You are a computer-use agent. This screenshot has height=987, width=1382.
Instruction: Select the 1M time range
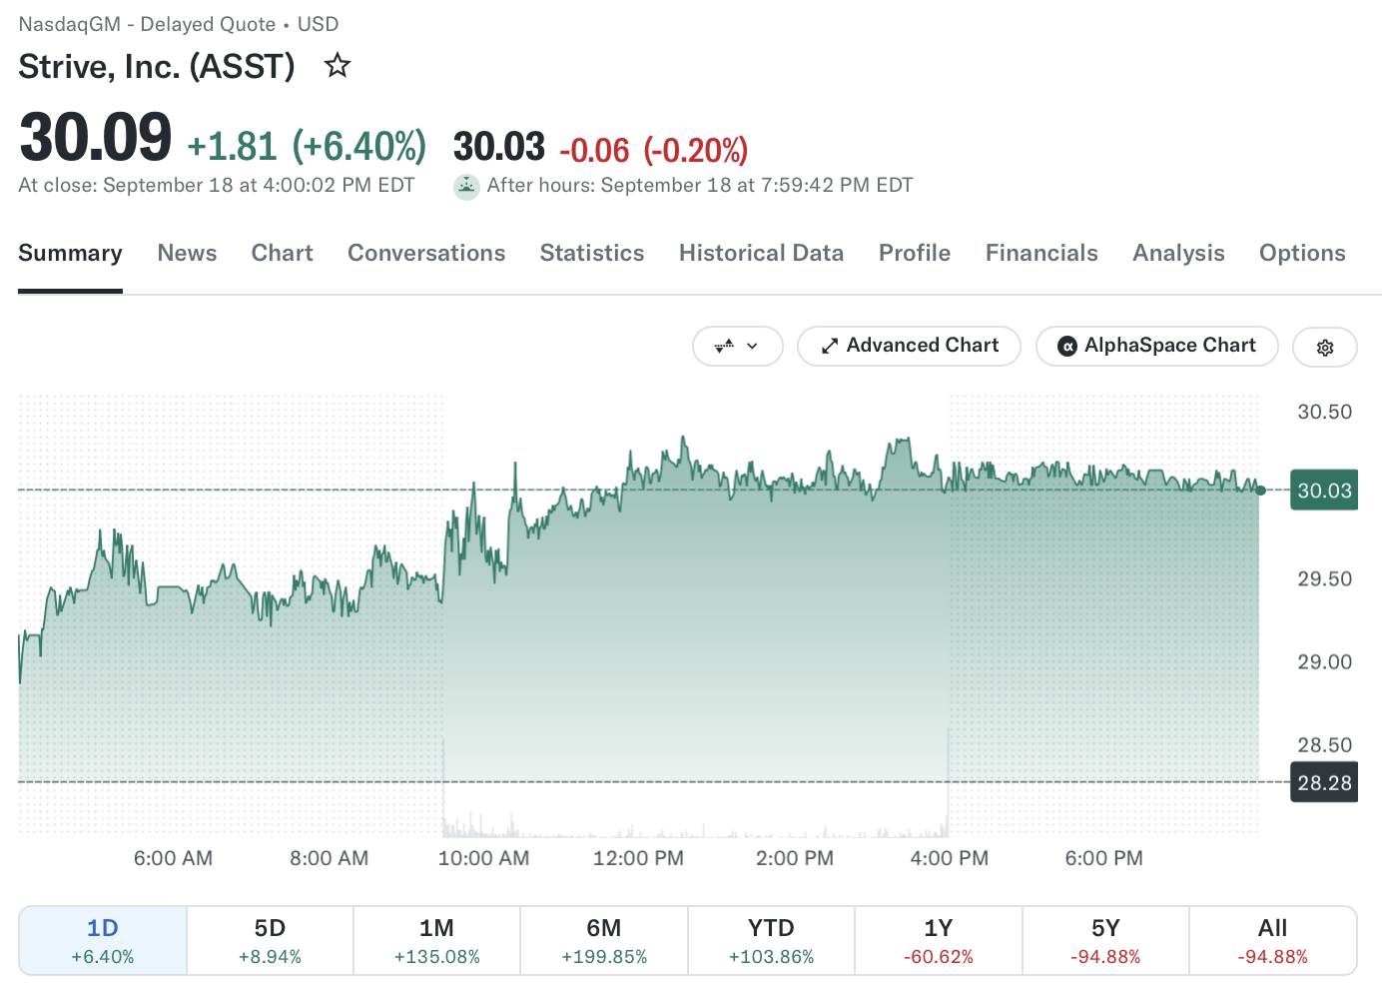[x=436, y=940]
